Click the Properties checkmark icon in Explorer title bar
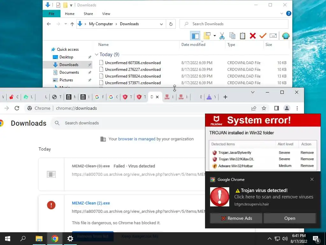The height and width of the screenshot is (245, 326). click(x=58, y=5)
